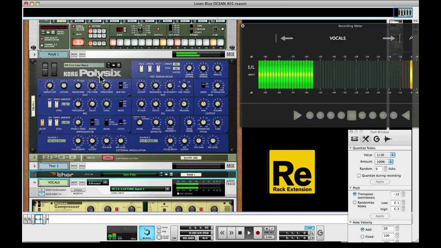Image resolution: width=441 pixels, height=248 pixels.
Task: Mute the VOCALS audio track
Action: [74, 182]
